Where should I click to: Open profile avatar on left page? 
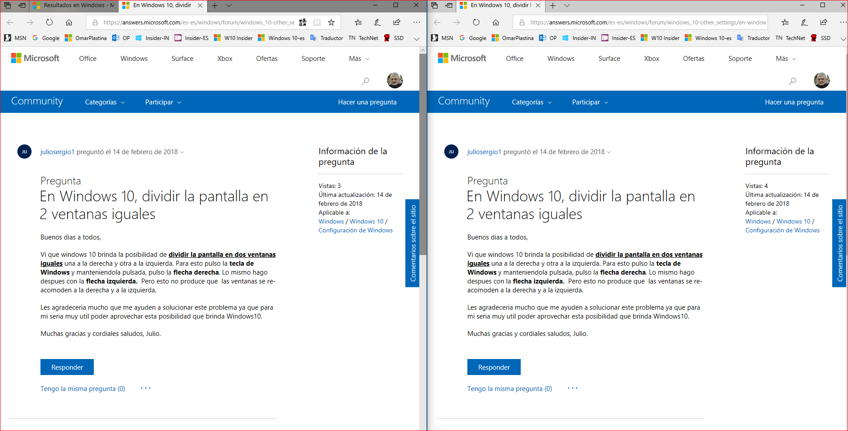(395, 80)
